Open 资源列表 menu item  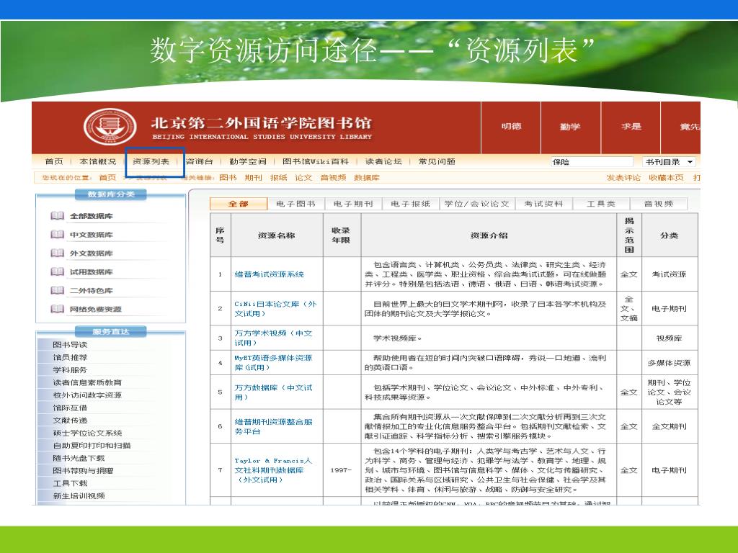pos(151,161)
